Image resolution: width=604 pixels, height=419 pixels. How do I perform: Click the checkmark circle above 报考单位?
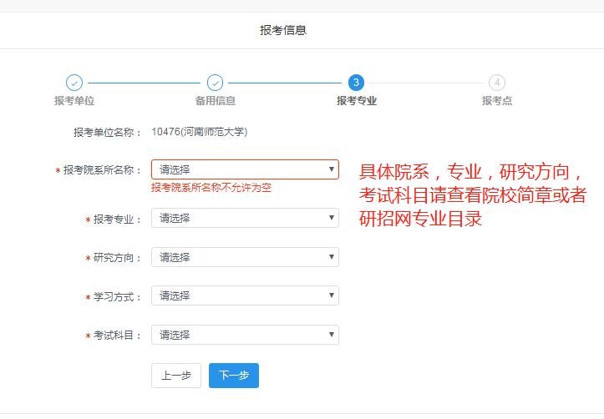point(74,83)
